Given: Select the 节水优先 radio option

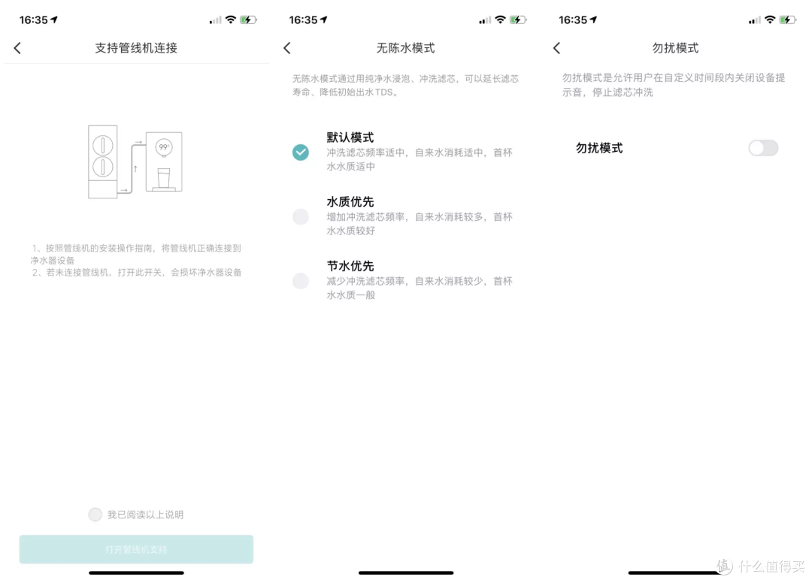Looking at the screenshot, I should point(300,281).
